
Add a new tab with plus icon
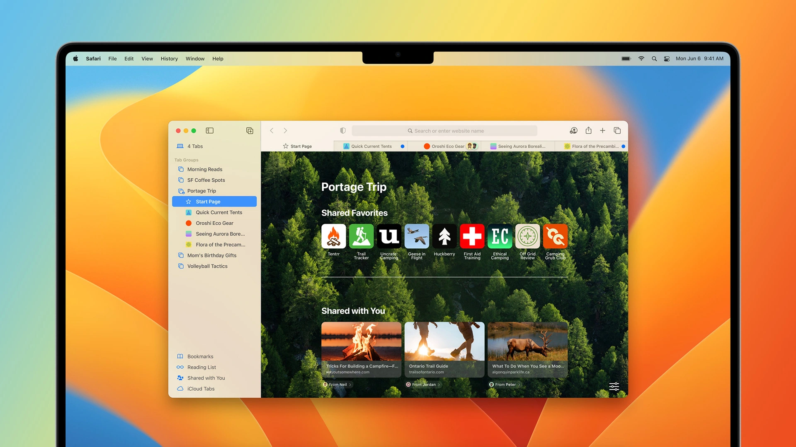pyautogui.click(x=602, y=131)
